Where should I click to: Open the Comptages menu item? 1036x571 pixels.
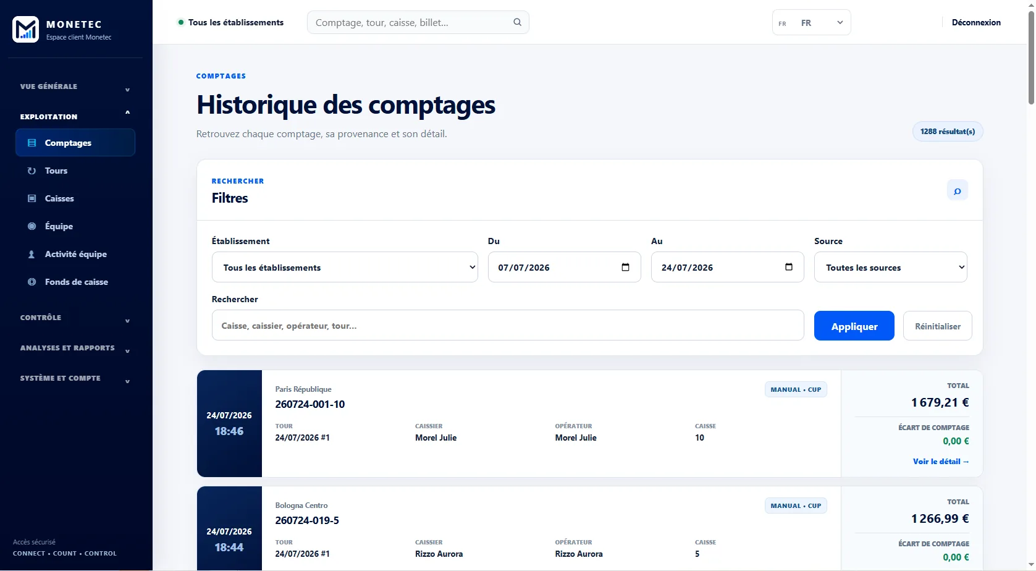(75, 143)
